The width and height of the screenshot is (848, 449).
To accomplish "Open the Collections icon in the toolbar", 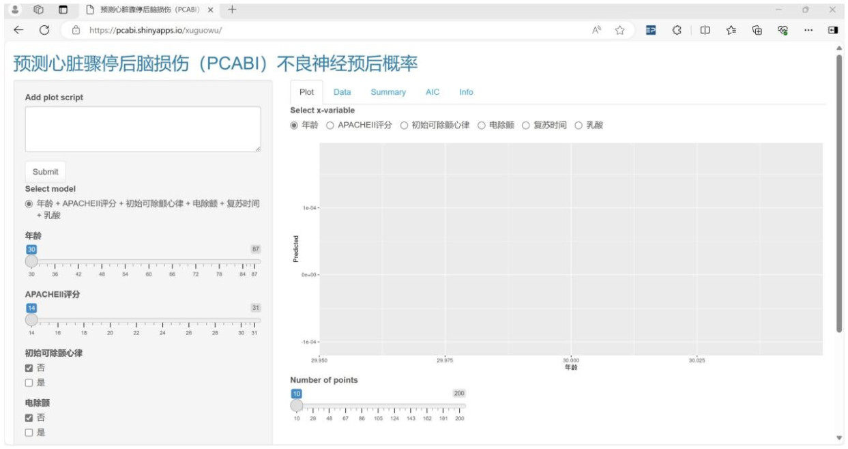I will click(x=757, y=30).
